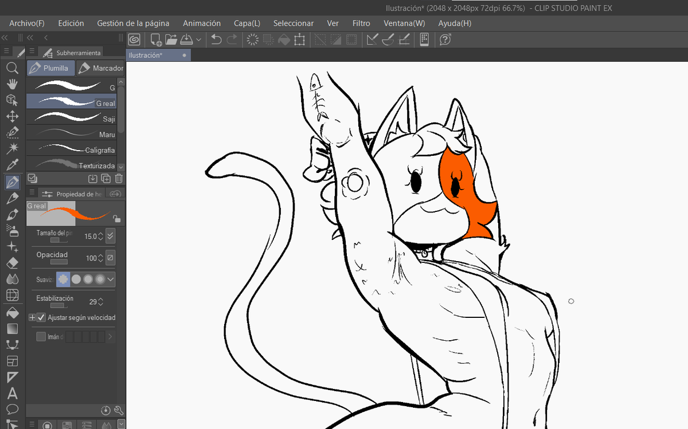Select the Brush tool in toolbox
This screenshot has width=688, height=429.
(x=12, y=215)
